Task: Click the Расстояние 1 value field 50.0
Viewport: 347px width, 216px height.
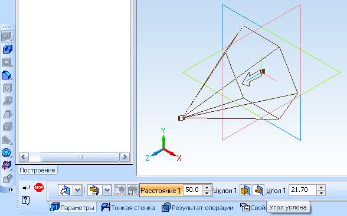Action: (x=192, y=190)
